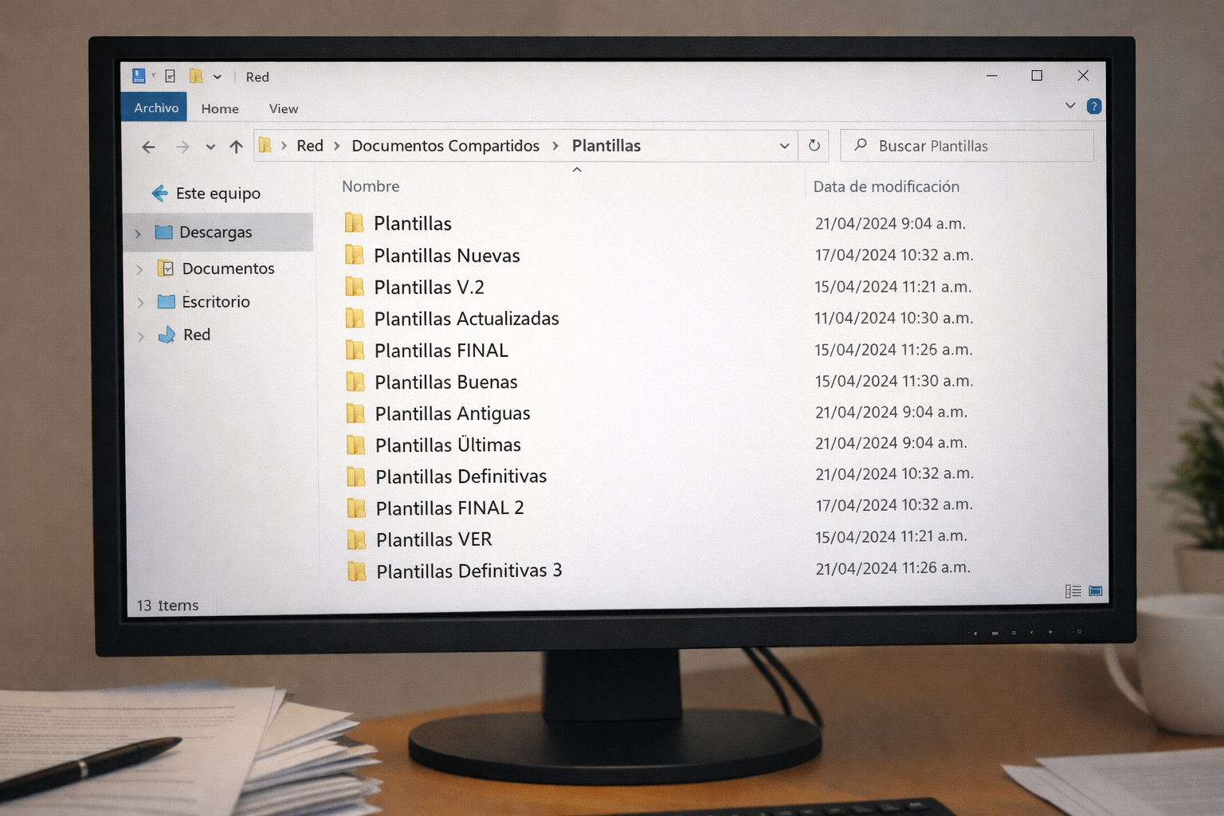Screen dimensions: 1224x816
Task: Switch to large icons view in status bar
Action: 1096,591
